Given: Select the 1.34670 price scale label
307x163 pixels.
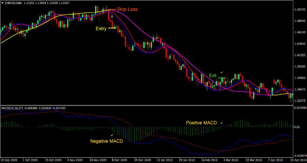Looking at the screenshot, I should (300, 89).
